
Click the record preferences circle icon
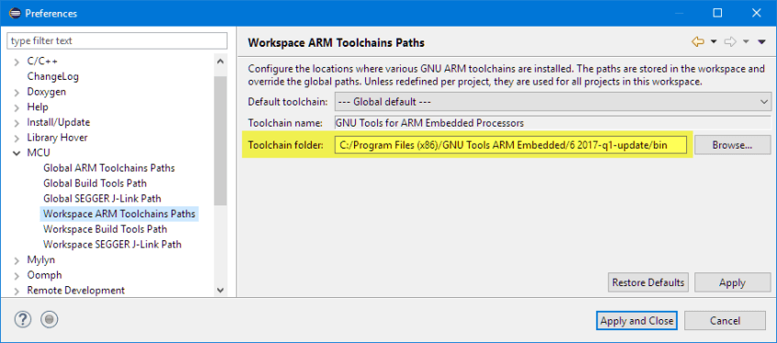tap(49, 320)
